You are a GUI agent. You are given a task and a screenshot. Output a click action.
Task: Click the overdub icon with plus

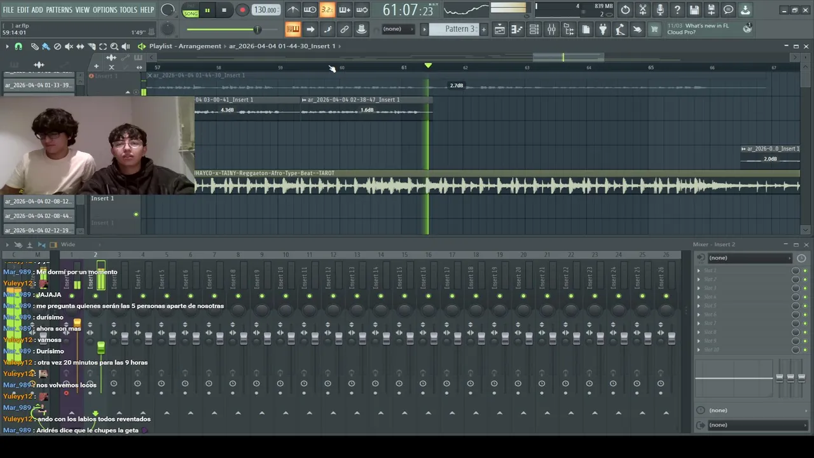[x=344, y=10]
